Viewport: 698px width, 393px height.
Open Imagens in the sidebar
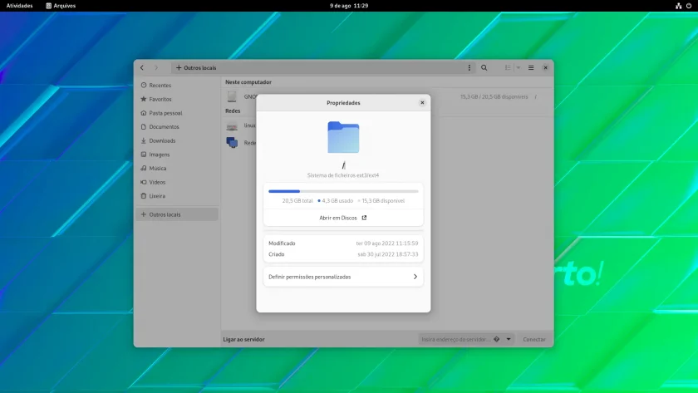177,155
